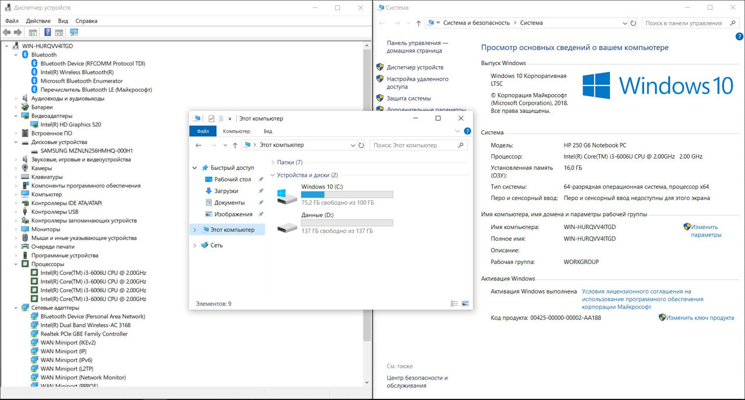Select Загрузки in Quick access
The height and width of the screenshot is (400, 745).
click(x=226, y=191)
